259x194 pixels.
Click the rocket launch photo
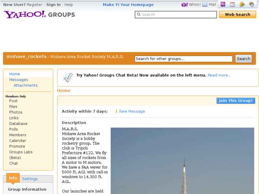[182, 161]
